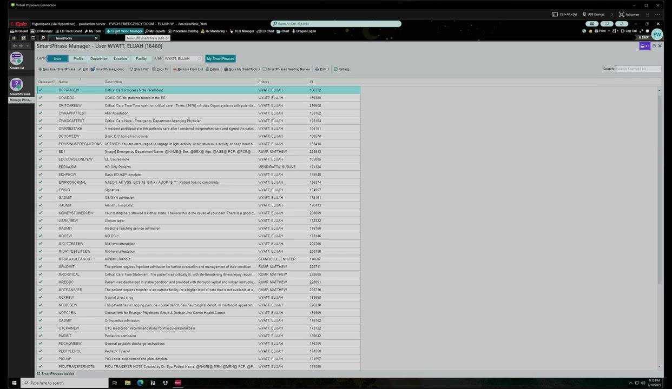Toggle Fullscreen in viewer toolbar
The height and width of the screenshot is (389, 672).
click(x=629, y=15)
